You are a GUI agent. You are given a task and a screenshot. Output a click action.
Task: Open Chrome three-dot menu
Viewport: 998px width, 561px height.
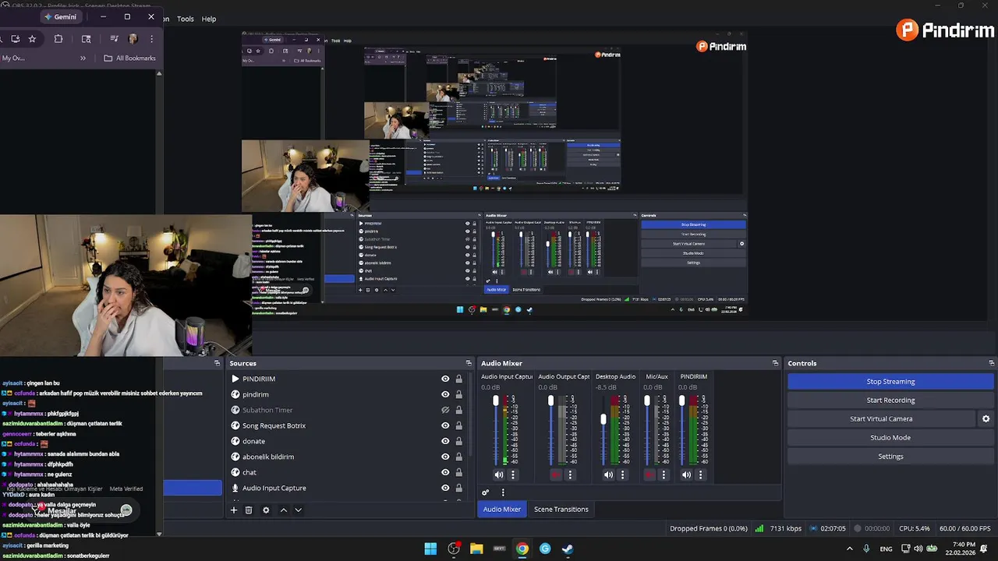pos(151,38)
